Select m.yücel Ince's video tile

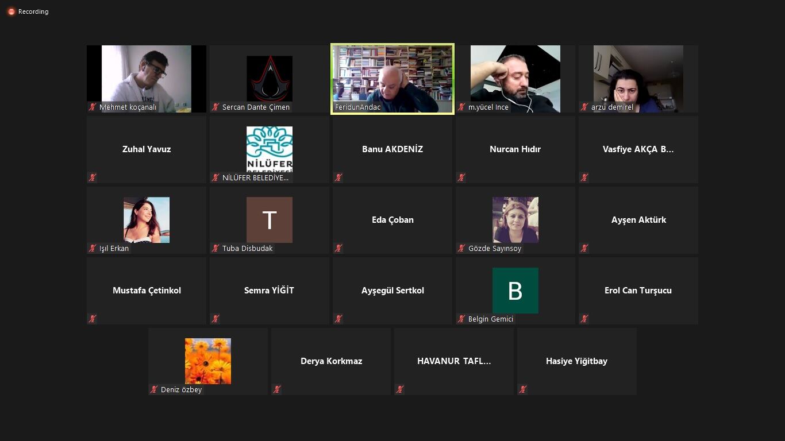pos(515,79)
